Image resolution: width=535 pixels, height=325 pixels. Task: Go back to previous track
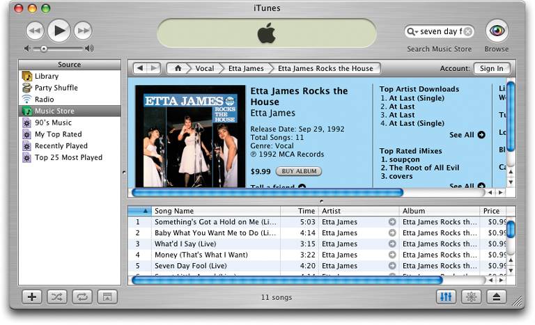pos(36,30)
